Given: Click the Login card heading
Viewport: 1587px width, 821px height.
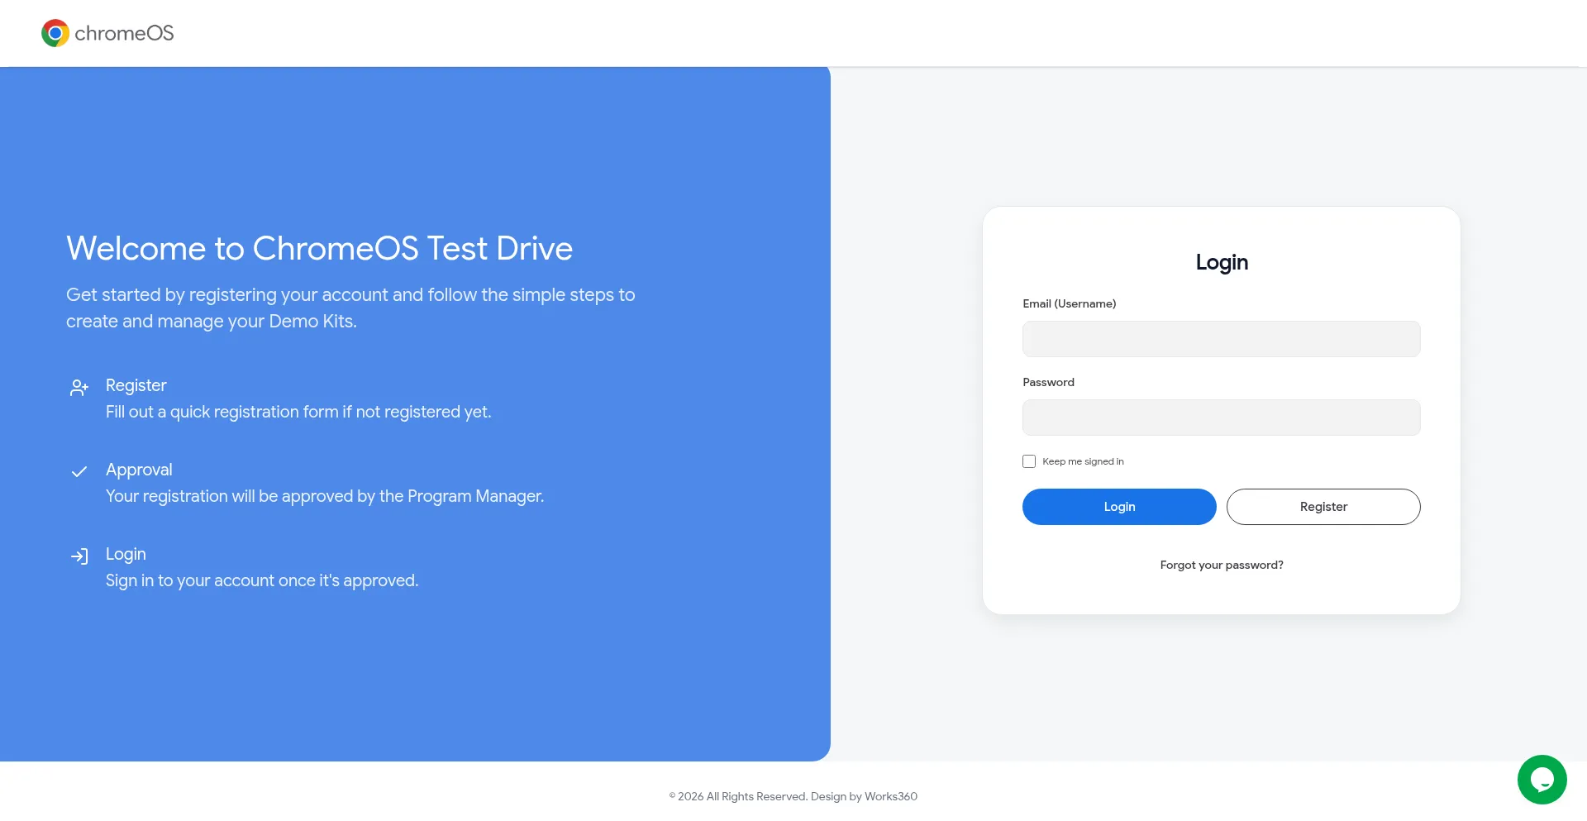Looking at the screenshot, I should coord(1222,262).
